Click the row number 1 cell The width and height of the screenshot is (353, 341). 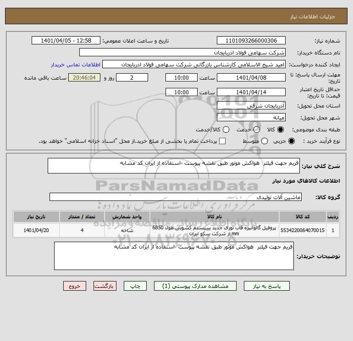pos(333,230)
